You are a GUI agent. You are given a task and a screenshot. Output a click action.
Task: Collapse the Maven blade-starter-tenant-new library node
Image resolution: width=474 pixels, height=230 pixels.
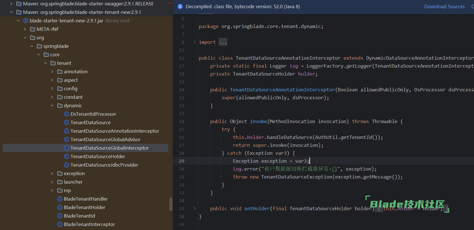(11, 12)
